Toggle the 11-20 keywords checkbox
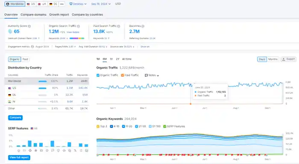The width and height of the screenshot is (299, 164). pyautogui.click(x=123, y=127)
